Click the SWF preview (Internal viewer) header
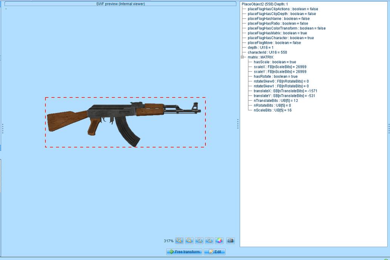Viewport: 390px width, 260px height. [x=120, y=4]
